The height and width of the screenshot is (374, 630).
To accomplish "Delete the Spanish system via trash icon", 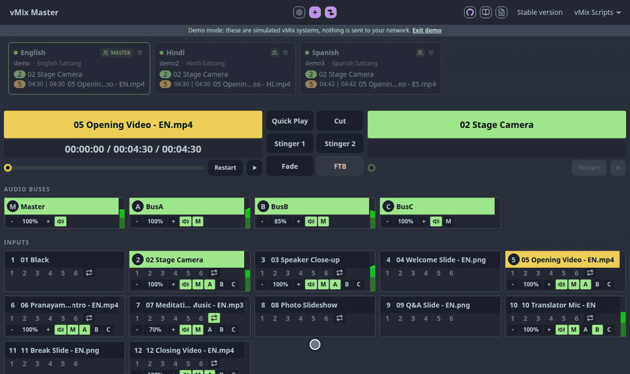I will [431, 52].
